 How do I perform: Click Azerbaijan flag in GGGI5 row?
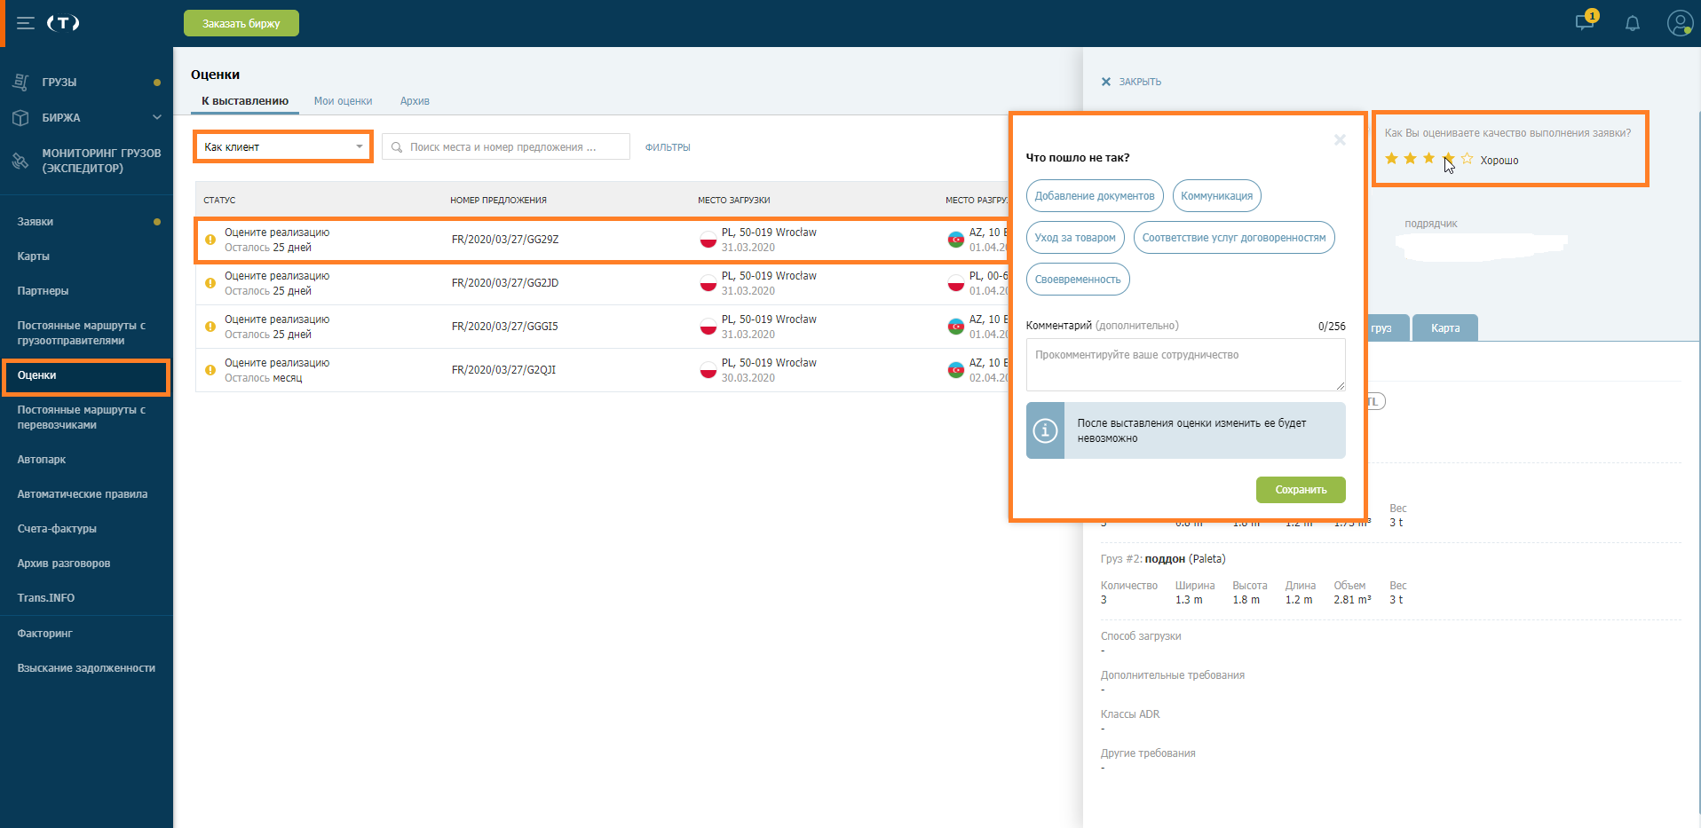pos(956,327)
